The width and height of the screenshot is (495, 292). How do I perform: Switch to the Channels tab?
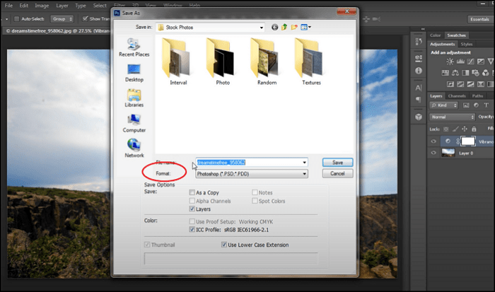457,96
